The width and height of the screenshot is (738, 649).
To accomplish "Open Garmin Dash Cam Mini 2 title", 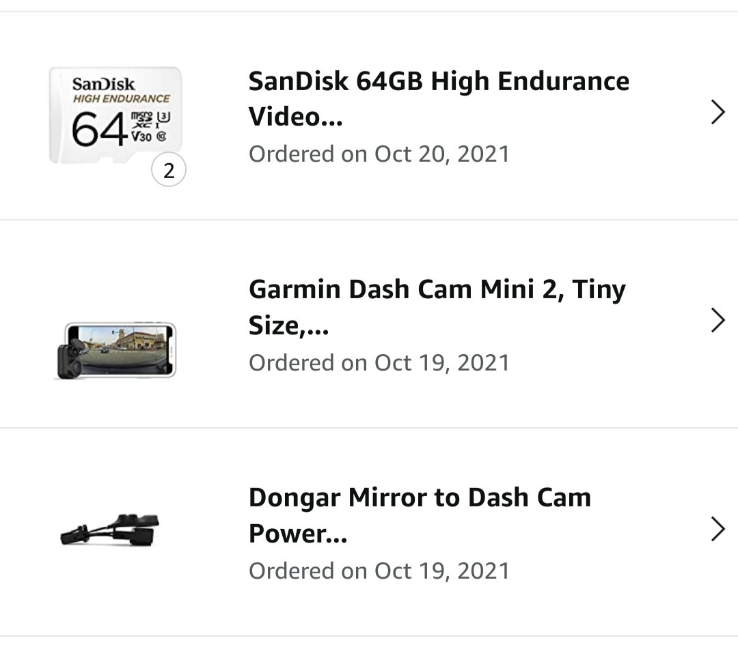I will coord(437,307).
